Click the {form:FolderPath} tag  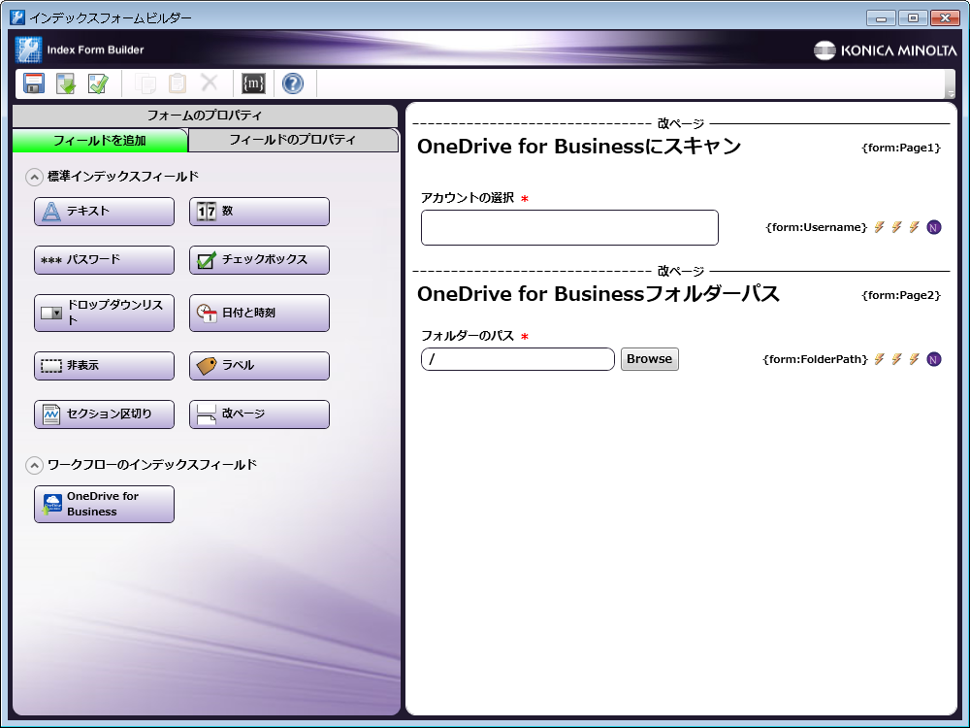click(816, 359)
